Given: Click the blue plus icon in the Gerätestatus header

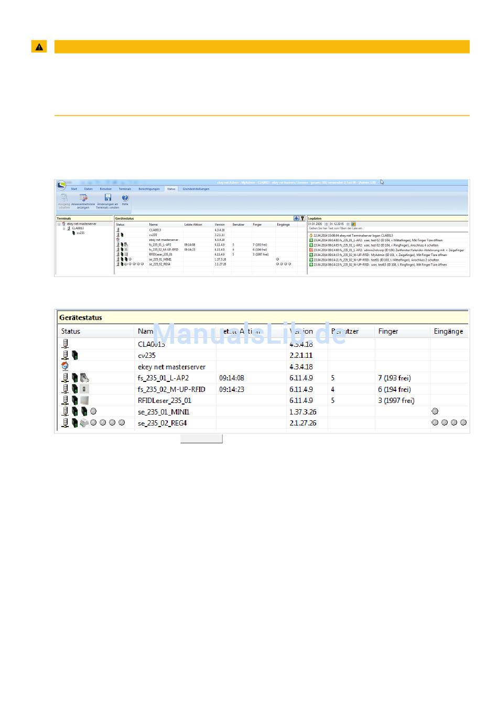Looking at the screenshot, I should (296, 218).
